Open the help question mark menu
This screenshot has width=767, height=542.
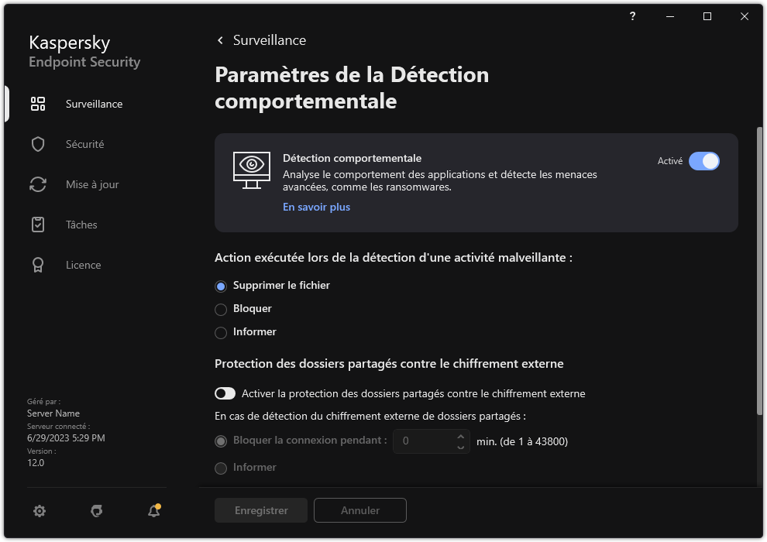click(x=631, y=15)
